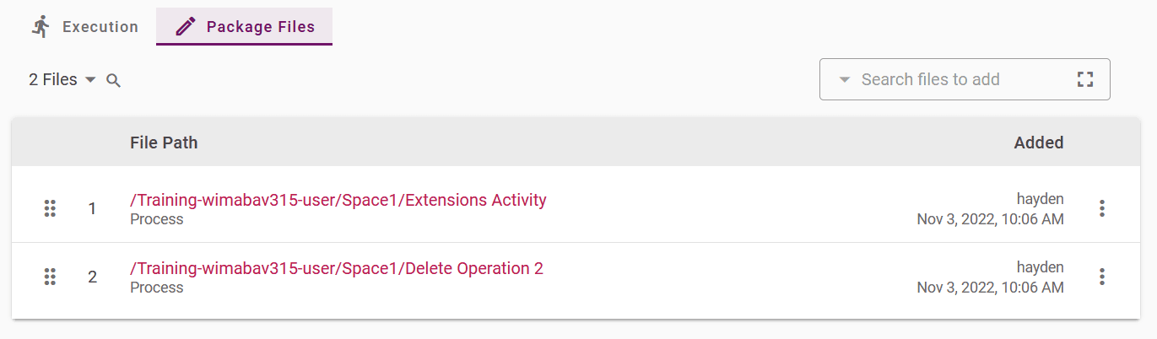Screen dimensions: 1157x339
Task: Open the Search files to add dropdown arrow
Action: (844, 80)
